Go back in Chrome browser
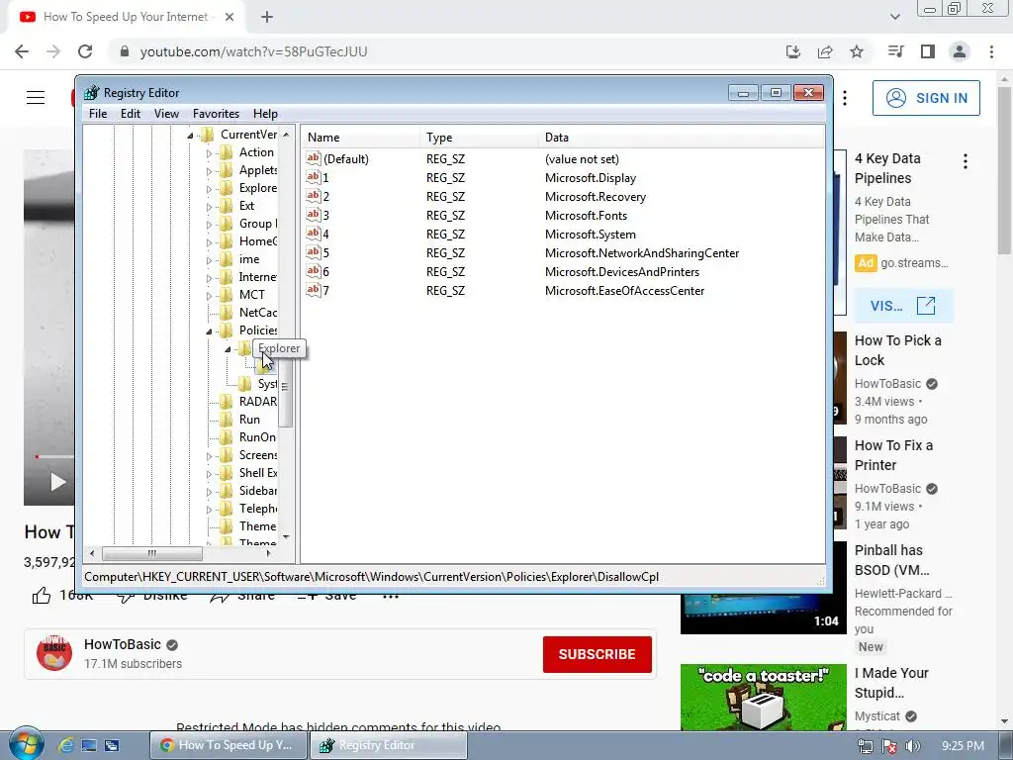 coord(22,51)
